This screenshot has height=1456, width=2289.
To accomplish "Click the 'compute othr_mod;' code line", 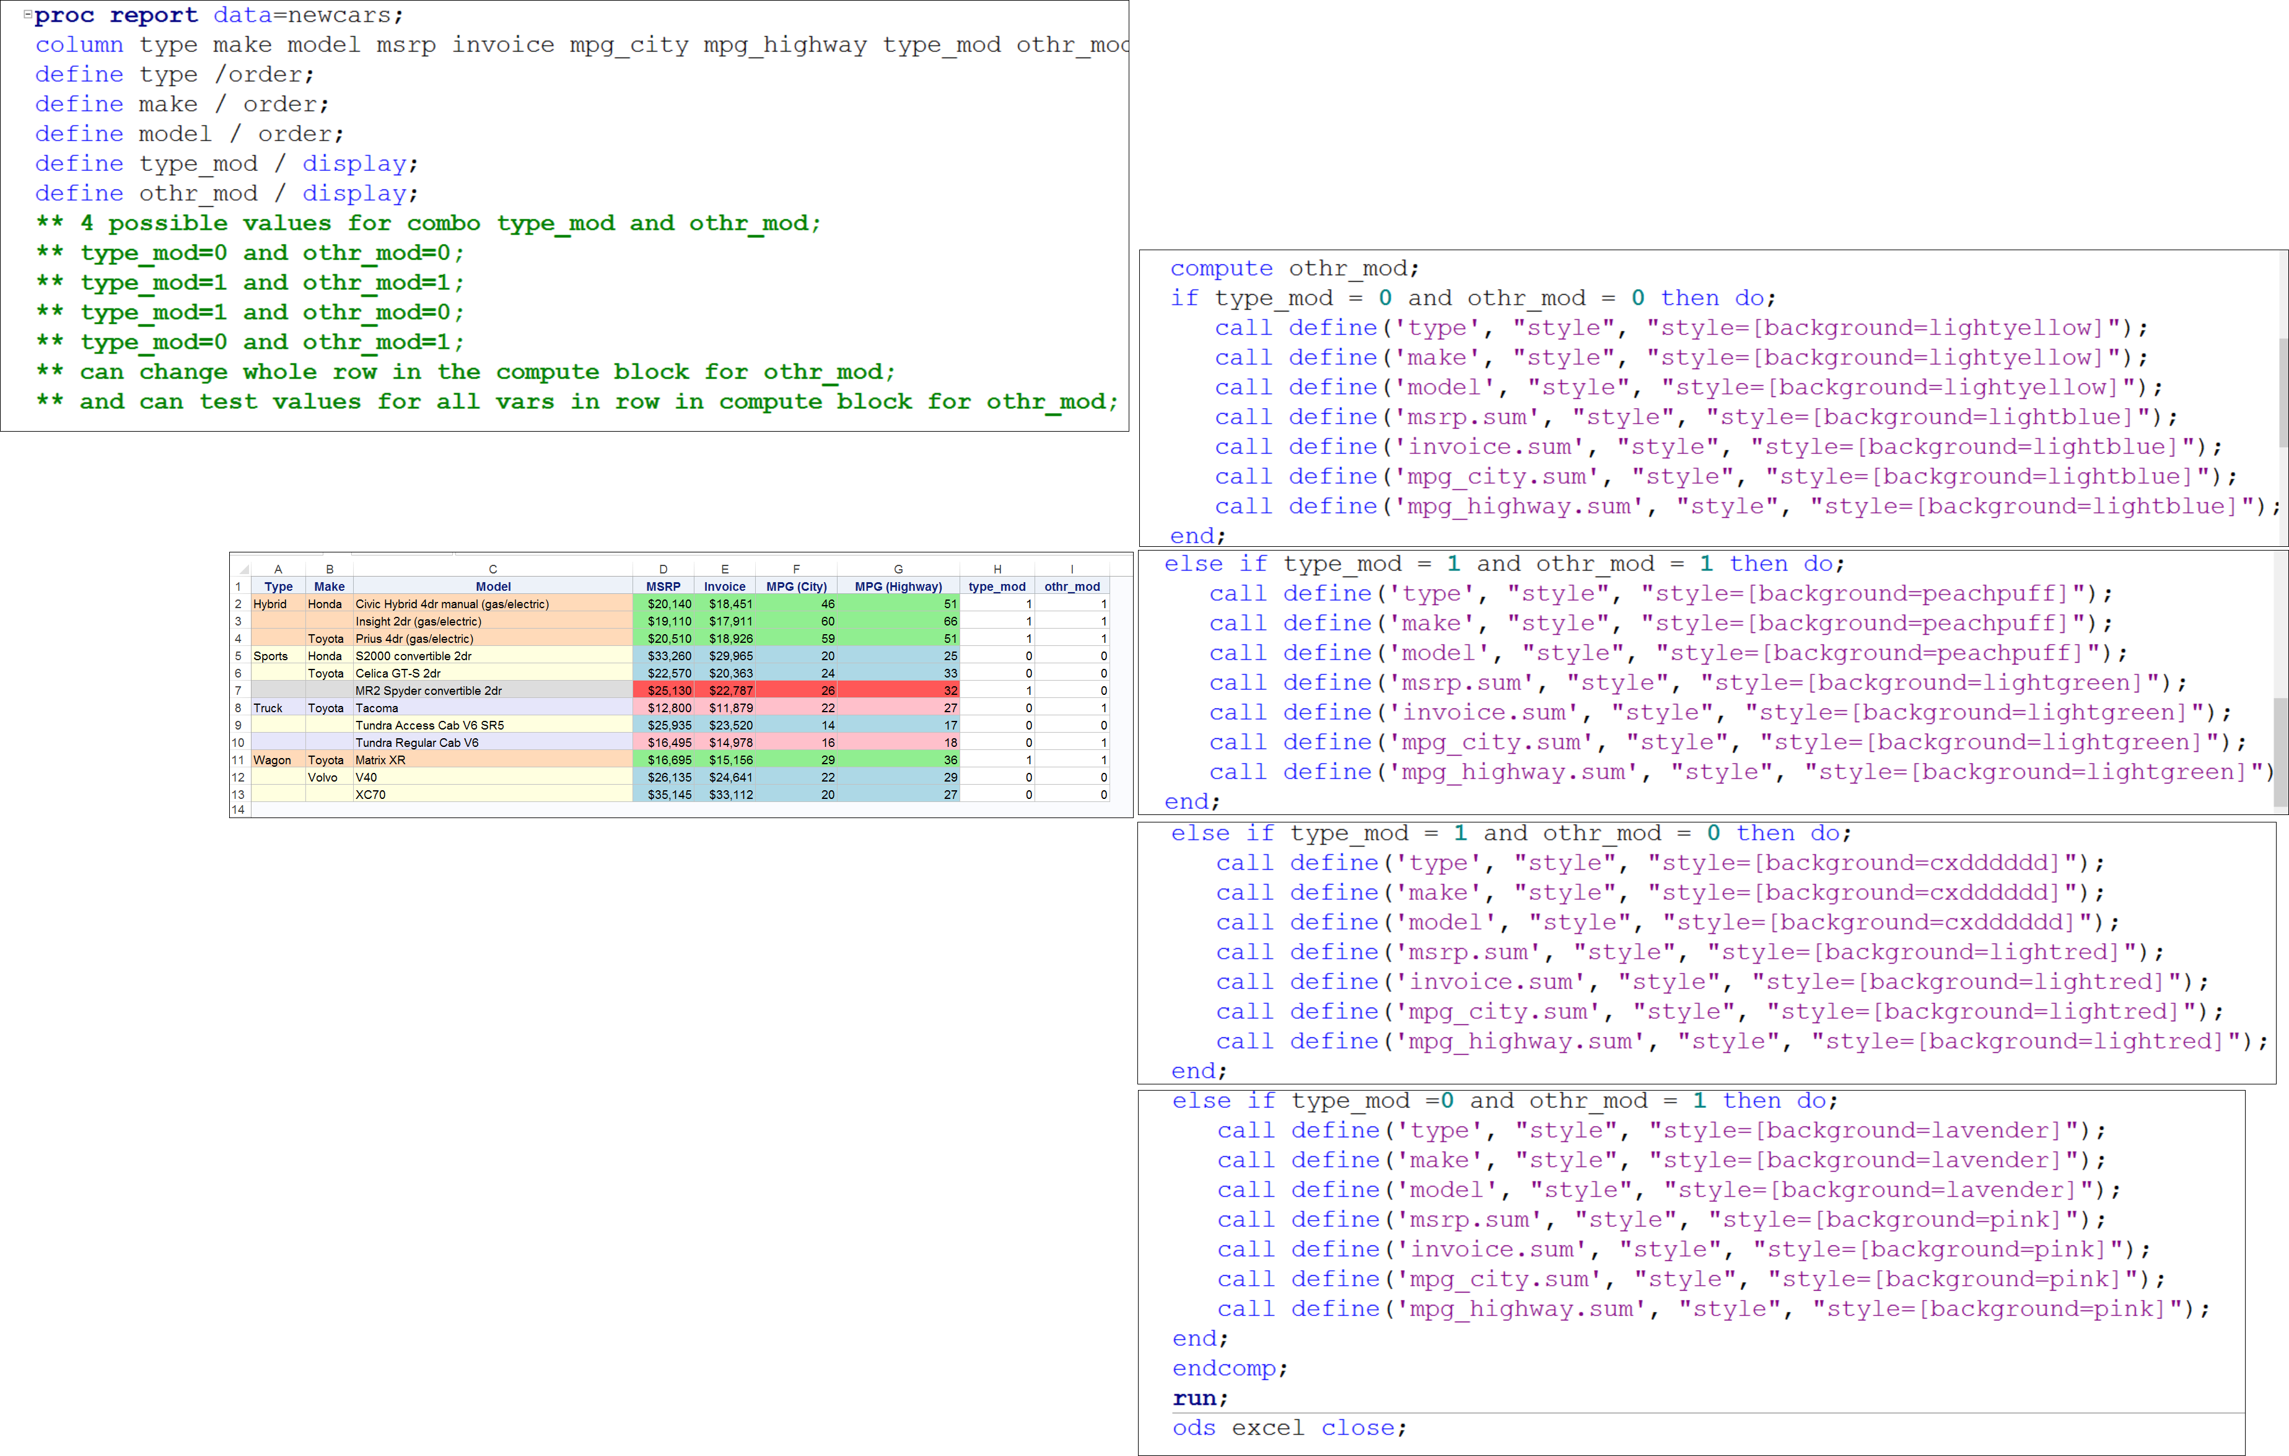I will pyautogui.click(x=1293, y=269).
